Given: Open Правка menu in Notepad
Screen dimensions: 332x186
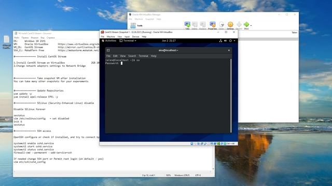Looking at the screenshot, I should [25, 38].
